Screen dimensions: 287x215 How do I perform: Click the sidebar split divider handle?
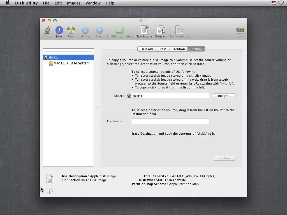tap(97, 107)
